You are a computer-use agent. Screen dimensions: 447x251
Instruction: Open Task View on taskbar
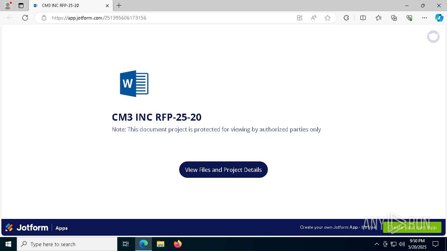pos(126,244)
